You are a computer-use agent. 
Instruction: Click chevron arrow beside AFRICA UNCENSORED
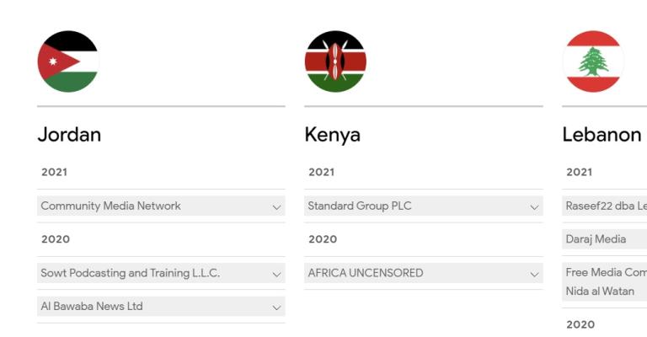coord(534,274)
